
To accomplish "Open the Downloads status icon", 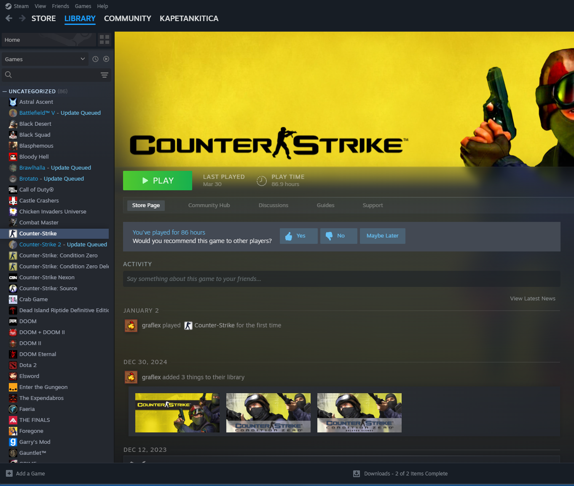I will tap(357, 473).
